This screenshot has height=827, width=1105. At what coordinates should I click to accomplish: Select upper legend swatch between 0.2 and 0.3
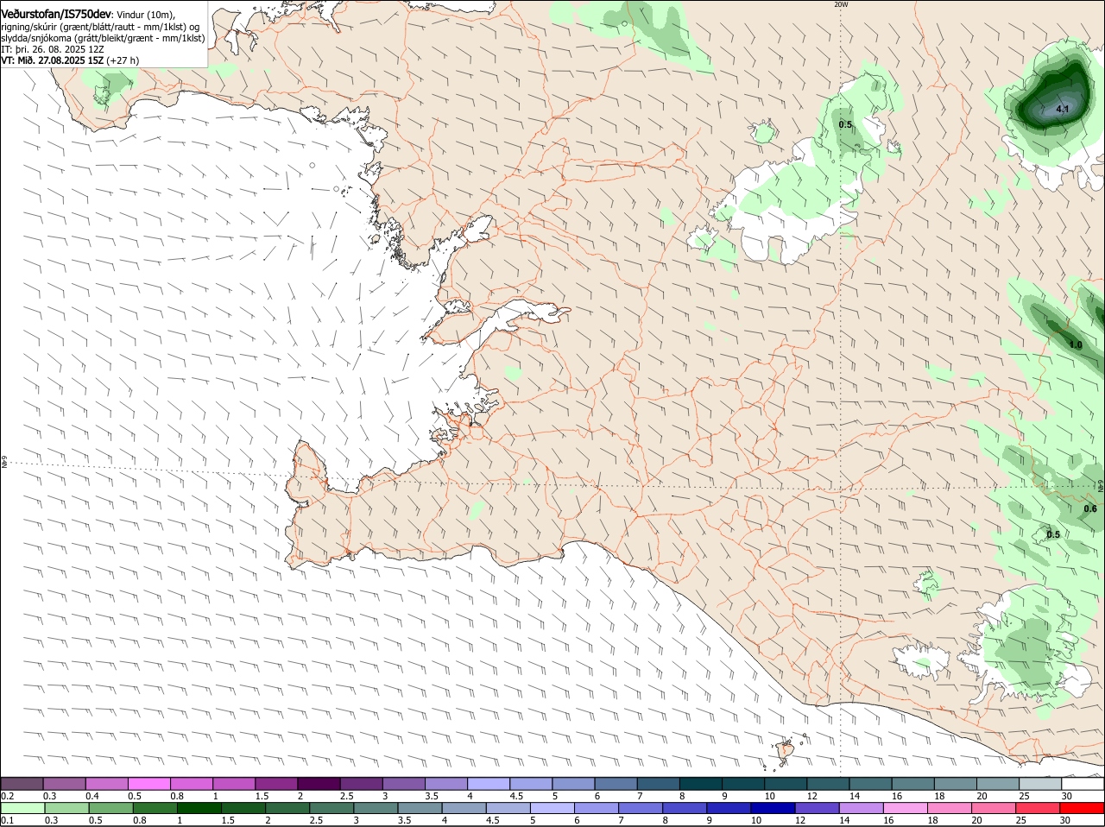(22, 783)
